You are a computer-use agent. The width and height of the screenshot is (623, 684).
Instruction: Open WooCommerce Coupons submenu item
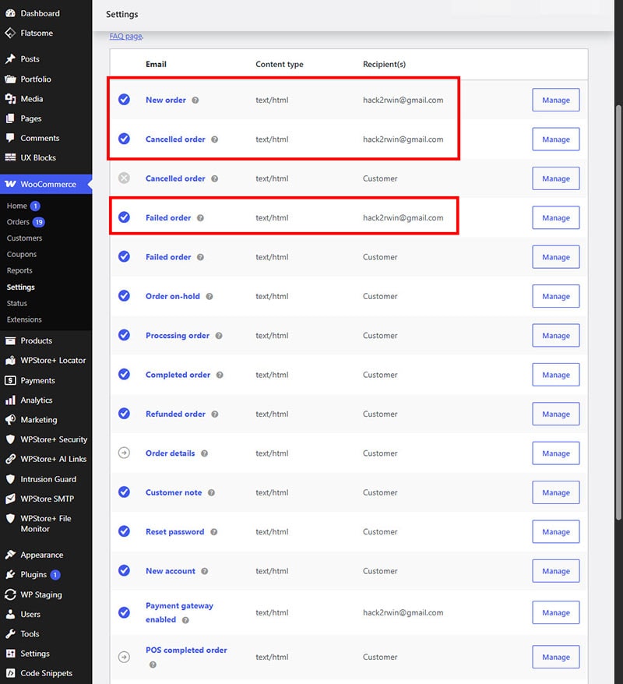21,254
